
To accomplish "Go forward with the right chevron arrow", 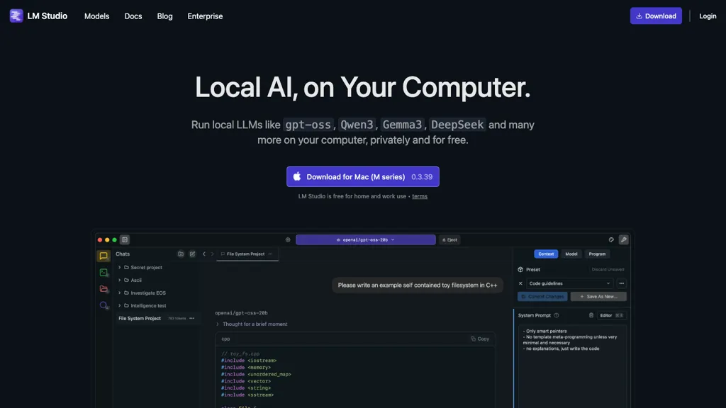I will pos(213,254).
